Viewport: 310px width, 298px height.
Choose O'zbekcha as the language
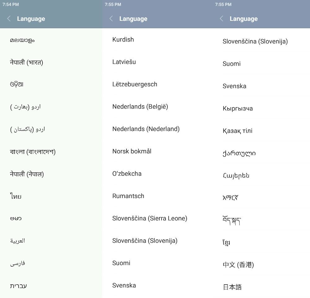(127, 174)
